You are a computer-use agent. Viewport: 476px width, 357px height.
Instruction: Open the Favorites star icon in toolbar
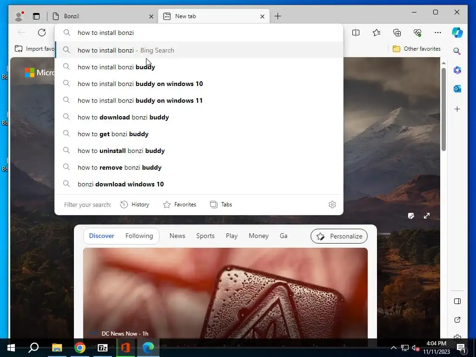coord(377,33)
